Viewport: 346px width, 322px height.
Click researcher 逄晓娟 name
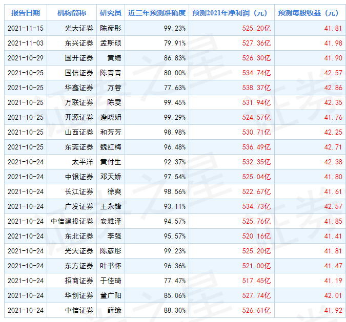pos(111,117)
